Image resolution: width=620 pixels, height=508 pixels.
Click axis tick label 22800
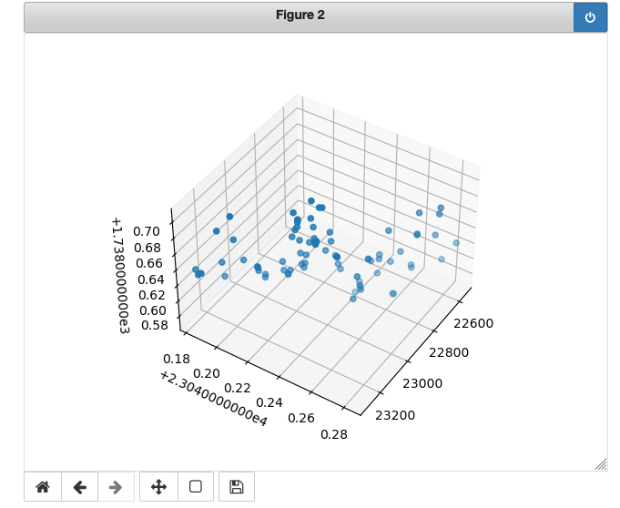[x=449, y=352]
